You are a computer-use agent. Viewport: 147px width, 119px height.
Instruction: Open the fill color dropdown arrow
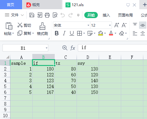click(105, 33)
